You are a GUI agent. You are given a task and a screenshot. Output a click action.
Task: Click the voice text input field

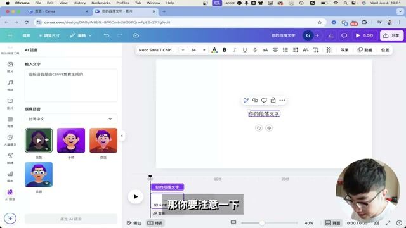coord(71,85)
